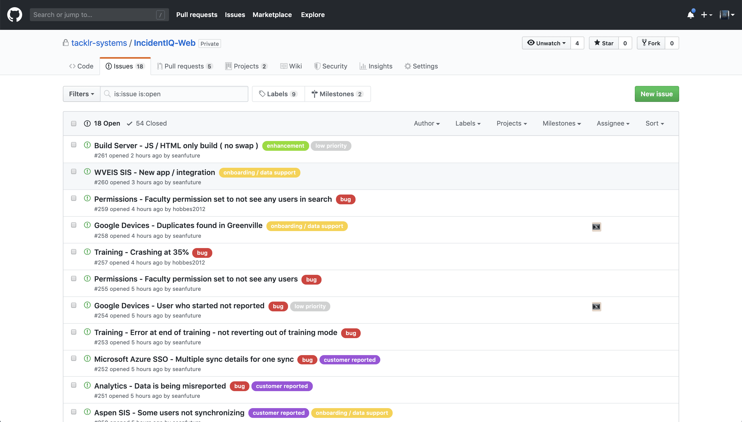This screenshot has width=742, height=422.
Task: Select the checkbox for issue #259
Action: [73, 198]
